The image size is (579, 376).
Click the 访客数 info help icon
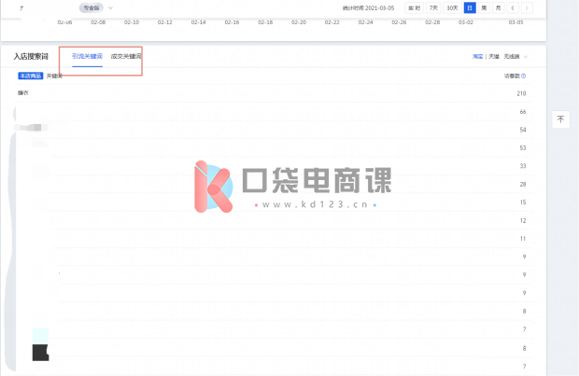tap(523, 76)
